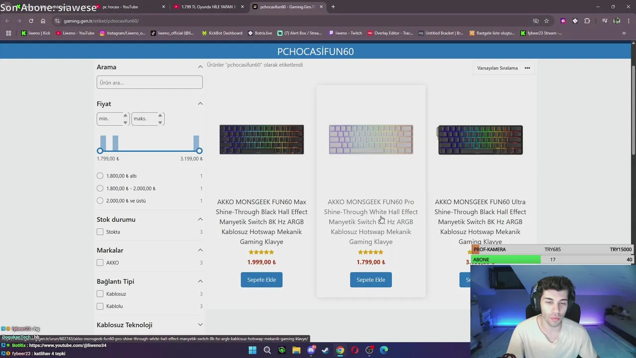Click the Ürün ara search field

[150, 83]
